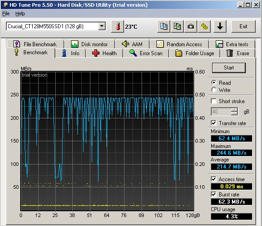Uncheck the Transfer rate checkbox
262x226 pixels.
(213, 123)
